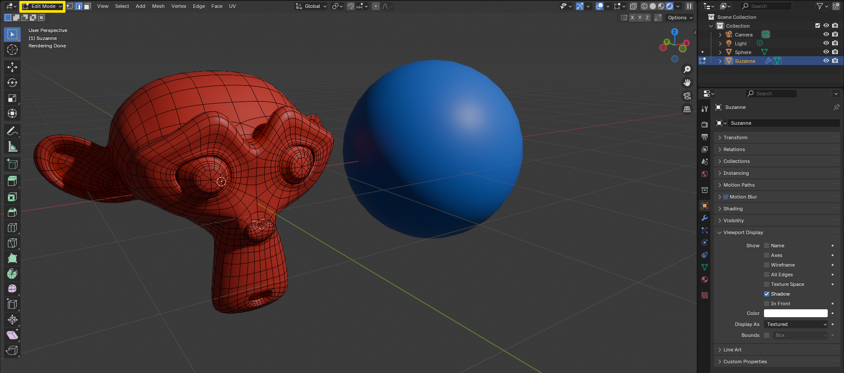
Task: Switch to vertex select mode
Action: (x=70, y=6)
